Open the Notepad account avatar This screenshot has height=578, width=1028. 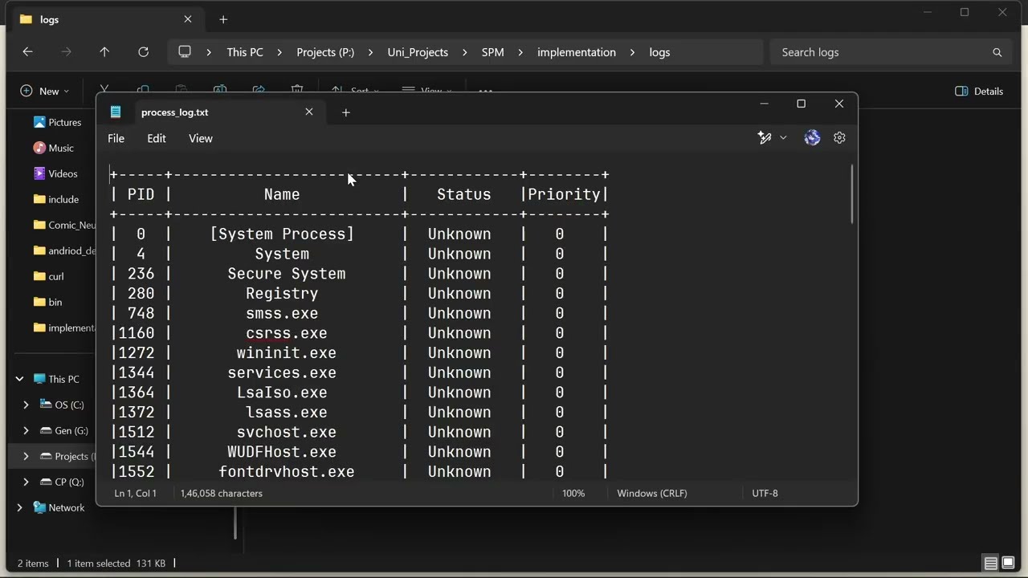[x=812, y=138]
